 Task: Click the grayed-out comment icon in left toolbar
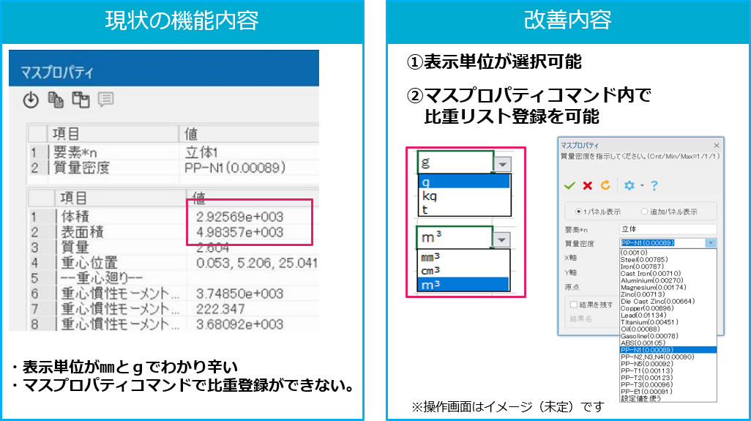[x=105, y=100]
